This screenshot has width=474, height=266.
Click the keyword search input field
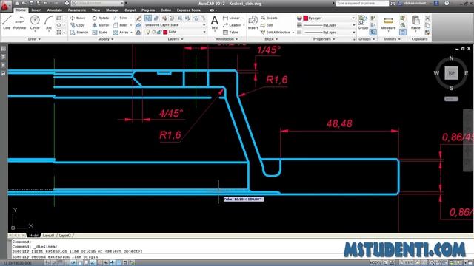[x=362, y=3]
